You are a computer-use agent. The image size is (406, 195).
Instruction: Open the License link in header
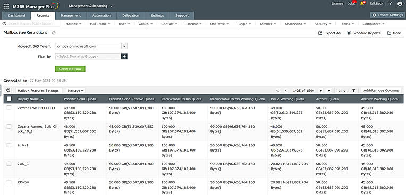(337, 4)
